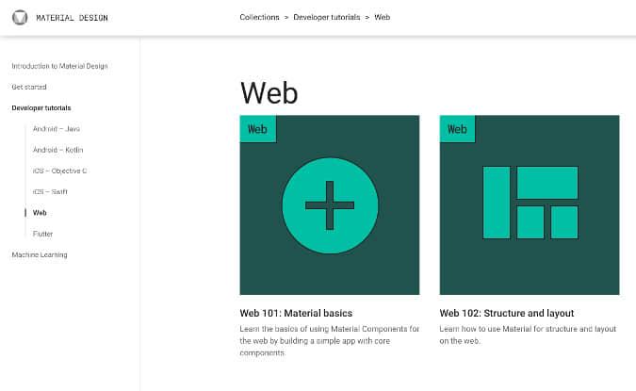Open iOS – Objective C tutorials
Screen dimensions: 636x391
(59, 171)
